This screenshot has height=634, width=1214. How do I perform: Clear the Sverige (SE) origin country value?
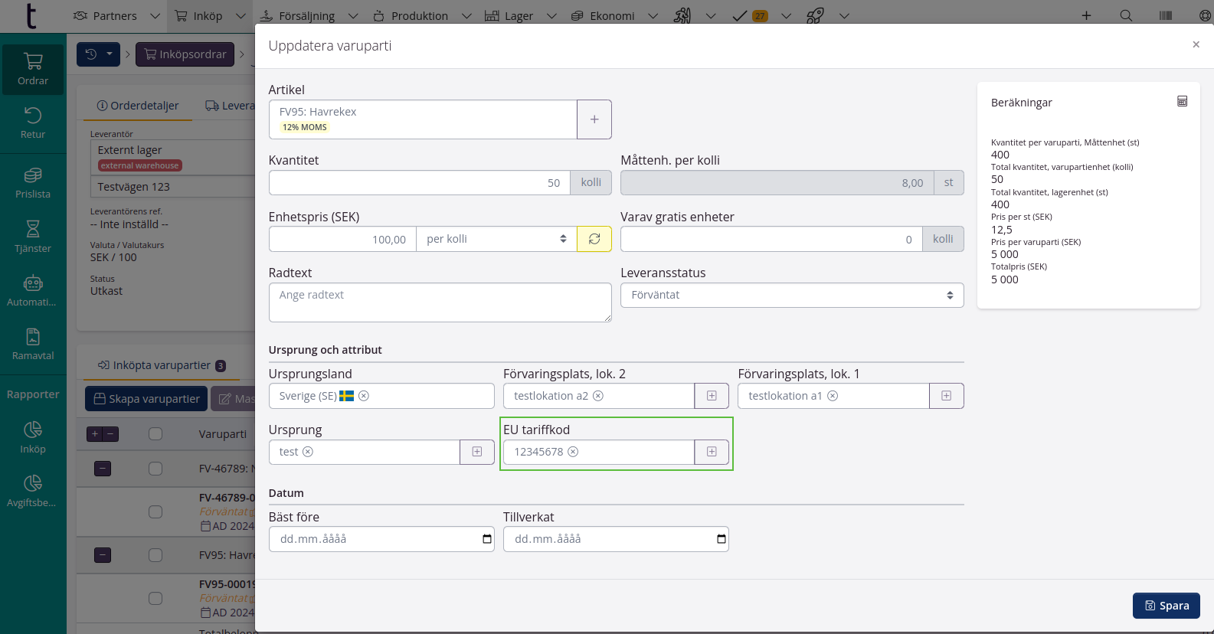(365, 396)
